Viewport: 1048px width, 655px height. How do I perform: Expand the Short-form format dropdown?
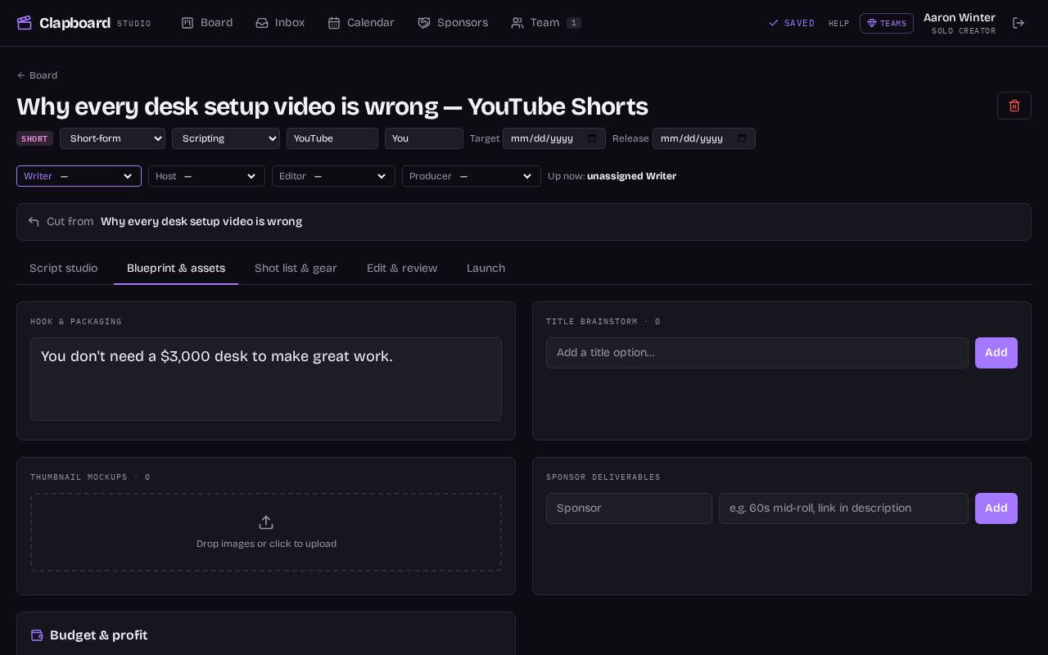(112, 138)
